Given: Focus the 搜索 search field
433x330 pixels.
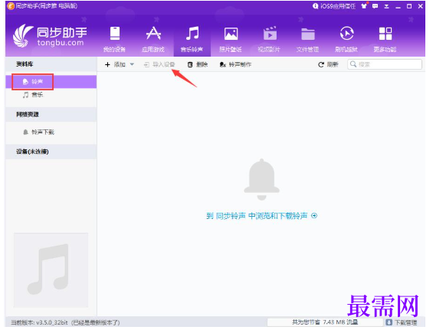Looking at the screenshot, I should [x=385, y=64].
